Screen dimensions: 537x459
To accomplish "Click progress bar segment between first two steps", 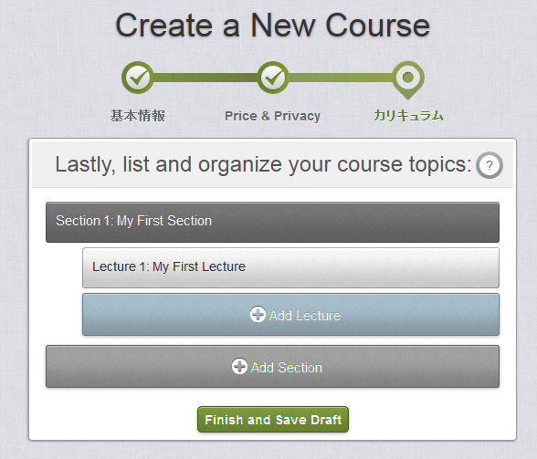I will tap(205, 78).
